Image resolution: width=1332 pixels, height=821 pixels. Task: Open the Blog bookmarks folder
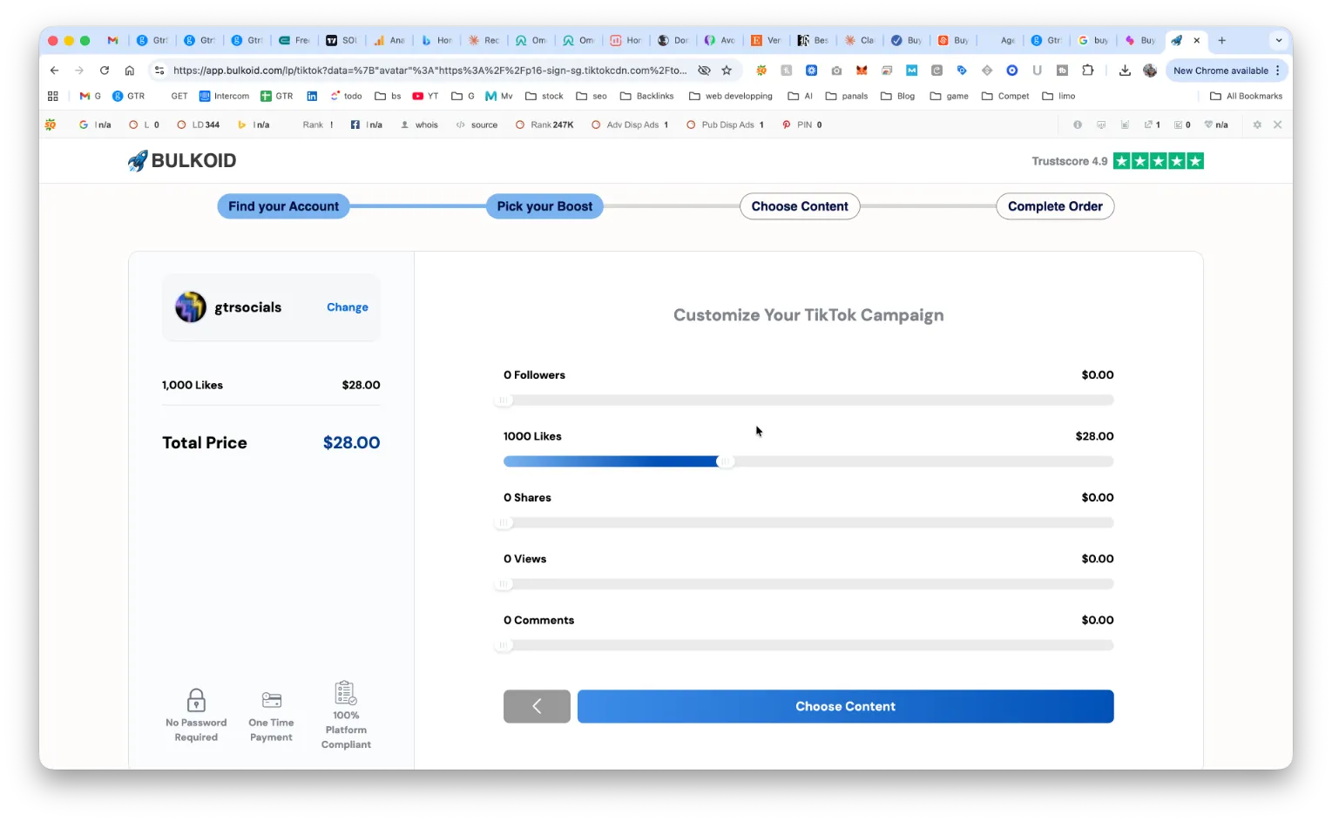[x=897, y=96]
